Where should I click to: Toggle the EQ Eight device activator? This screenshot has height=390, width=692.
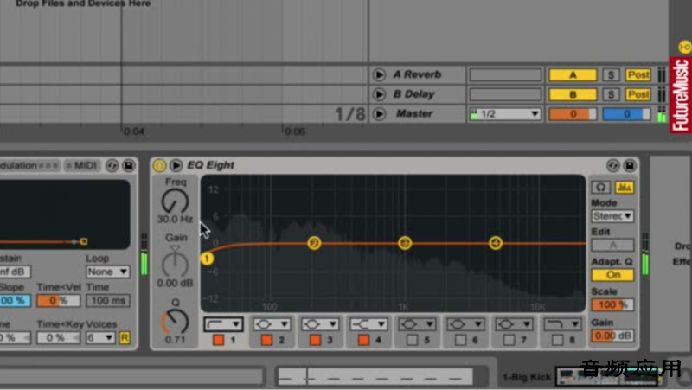pos(159,165)
